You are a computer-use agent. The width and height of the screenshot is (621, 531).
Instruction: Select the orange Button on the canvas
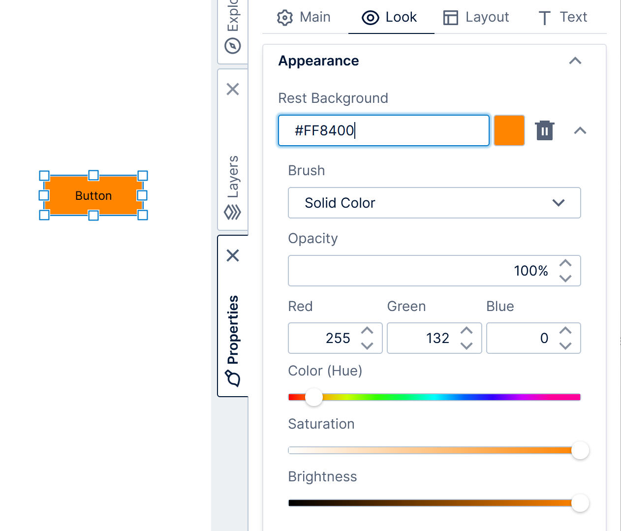(93, 195)
